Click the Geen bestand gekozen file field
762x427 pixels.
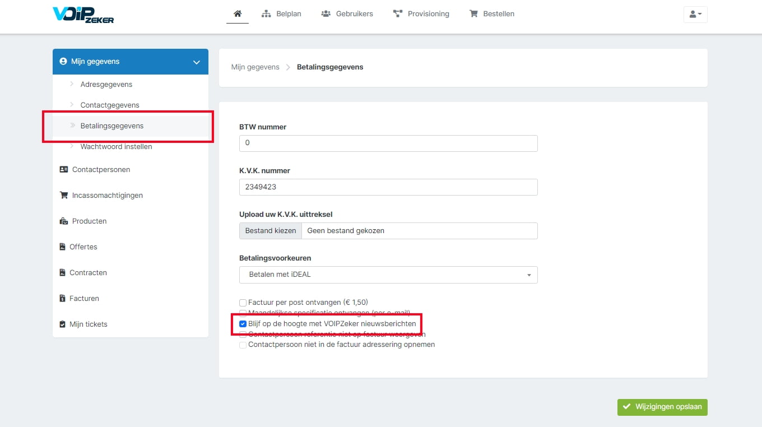(420, 230)
